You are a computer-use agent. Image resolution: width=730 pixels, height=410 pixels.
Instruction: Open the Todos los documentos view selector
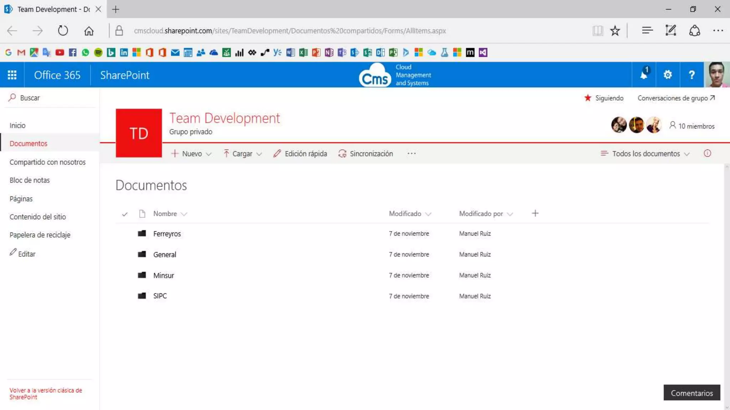point(646,154)
